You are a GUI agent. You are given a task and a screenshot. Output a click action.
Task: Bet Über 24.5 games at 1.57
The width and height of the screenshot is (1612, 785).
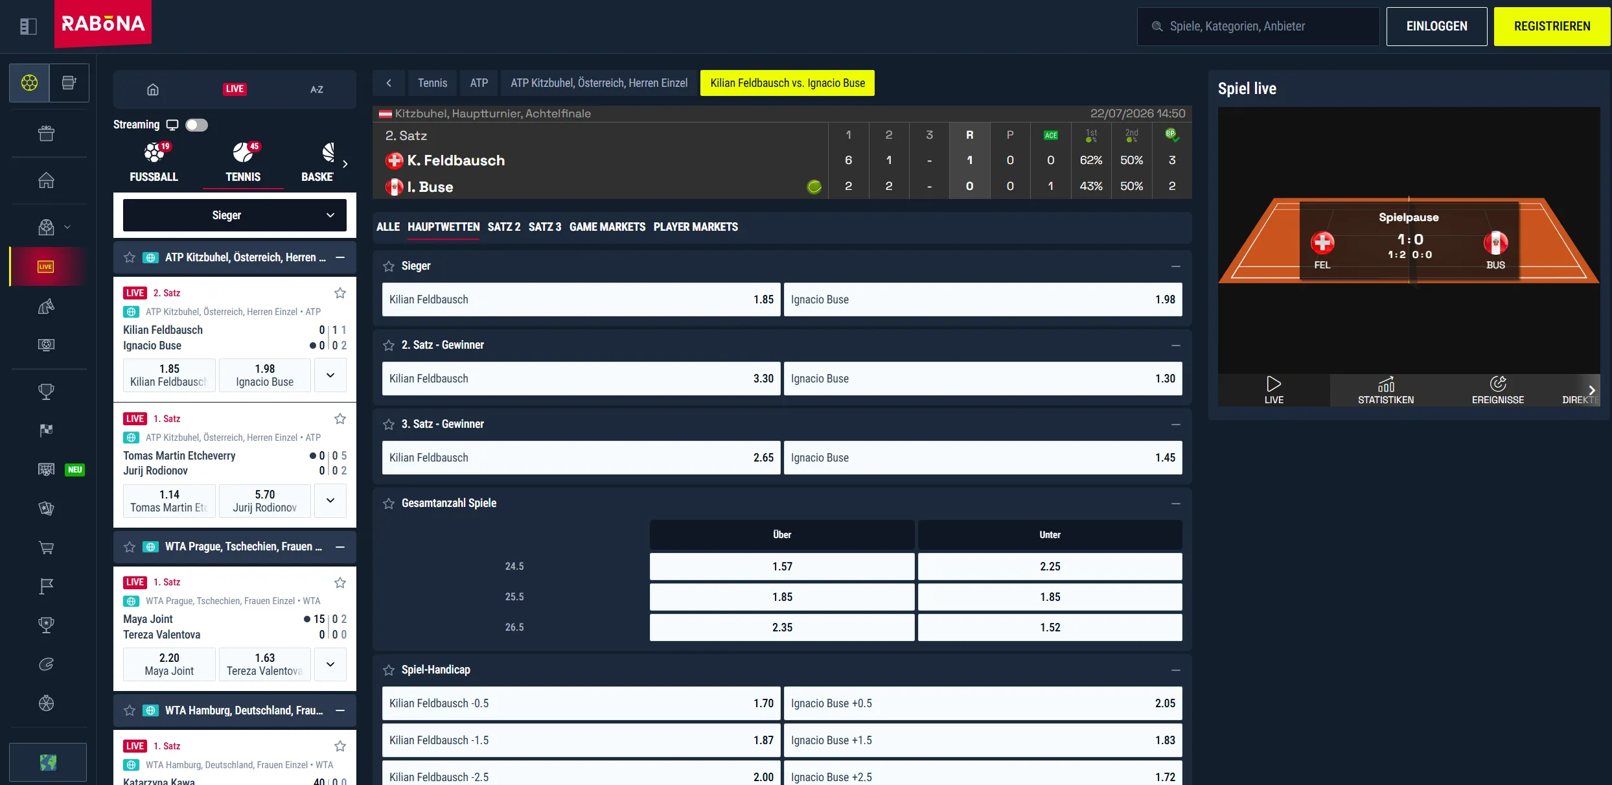(x=782, y=567)
